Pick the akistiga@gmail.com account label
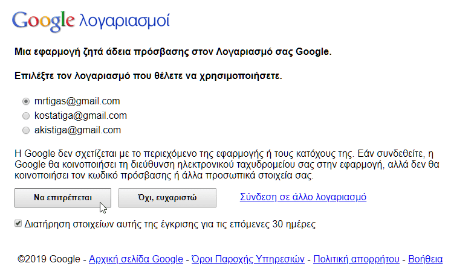 77,130
